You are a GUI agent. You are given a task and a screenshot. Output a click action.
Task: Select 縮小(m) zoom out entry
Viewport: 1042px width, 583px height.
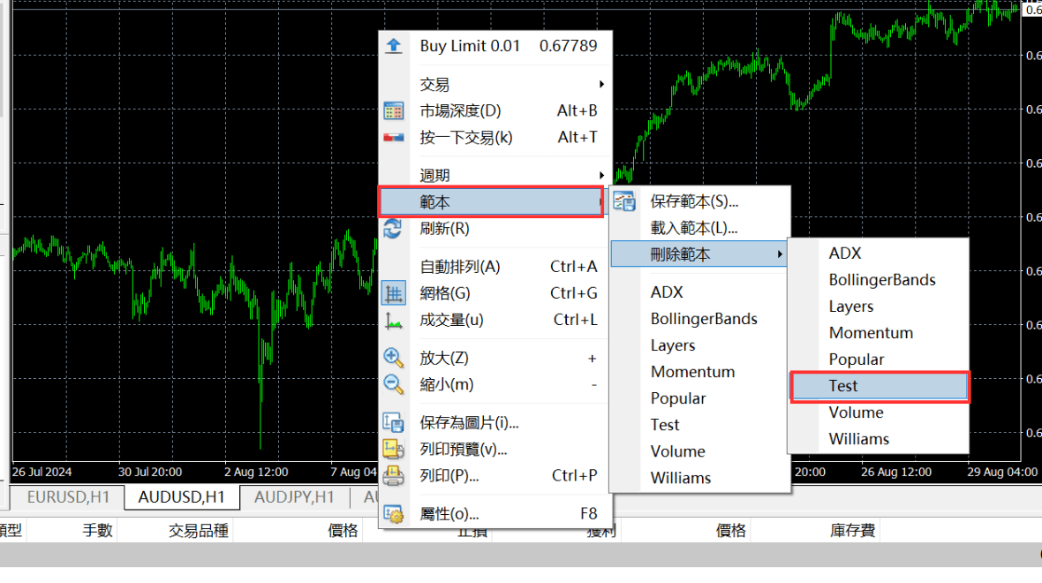pos(495,384)
